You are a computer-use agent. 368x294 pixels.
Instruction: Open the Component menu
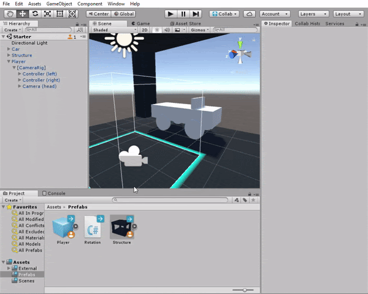(x=90, y=4)
